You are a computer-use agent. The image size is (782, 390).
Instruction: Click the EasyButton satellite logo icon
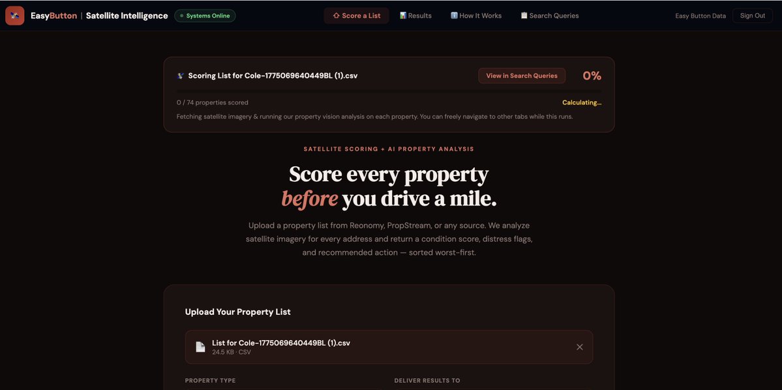point(15,16)
